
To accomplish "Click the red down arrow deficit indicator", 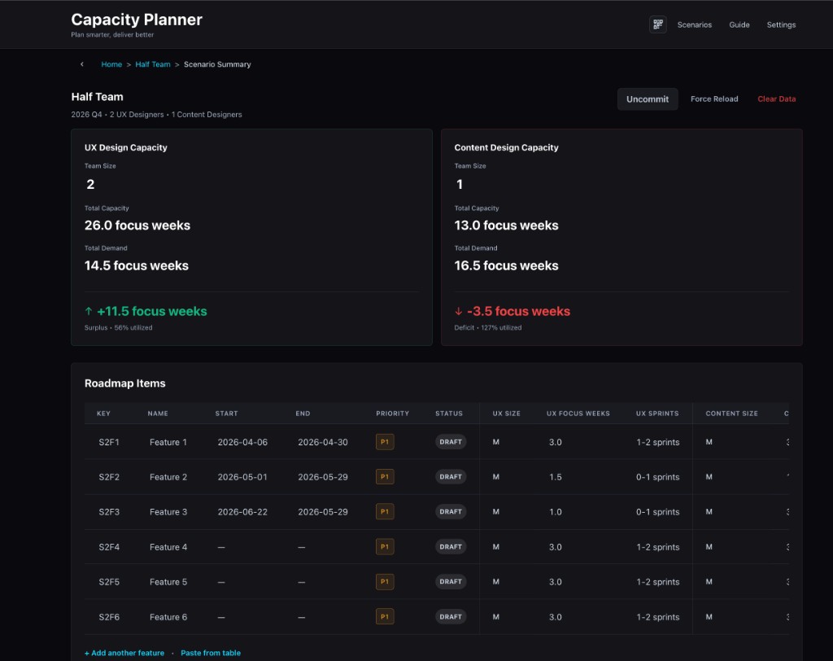I will (x=459, y=311).
